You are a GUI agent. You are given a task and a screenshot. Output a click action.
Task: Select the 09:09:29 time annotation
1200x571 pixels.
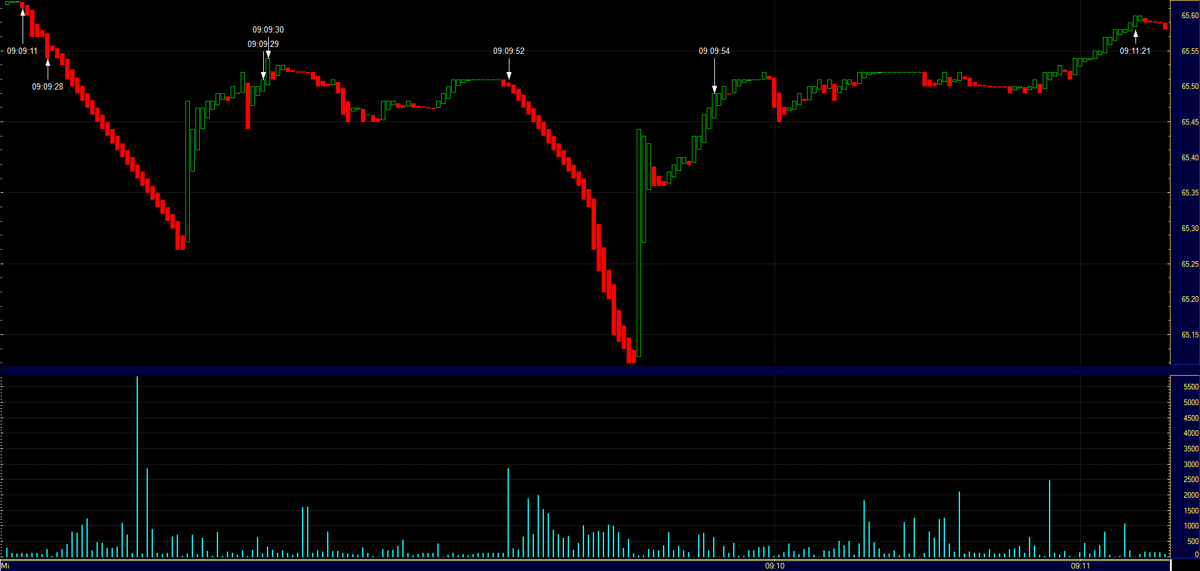click(263, 44)
